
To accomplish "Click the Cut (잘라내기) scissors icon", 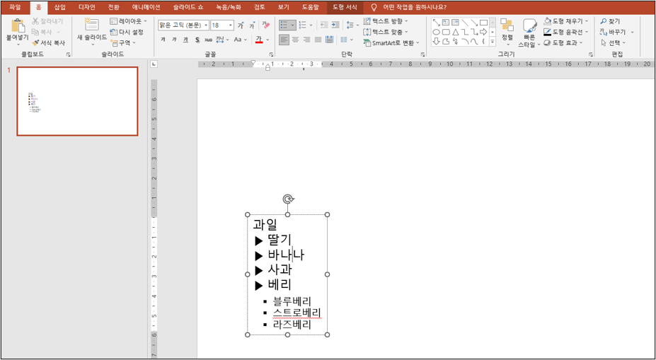I will [35, 21].
